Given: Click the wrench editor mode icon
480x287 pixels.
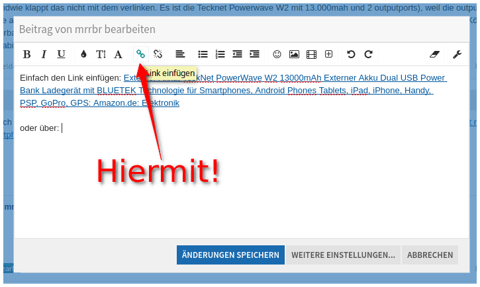Looking at the screenshot, I should point(457,54).
